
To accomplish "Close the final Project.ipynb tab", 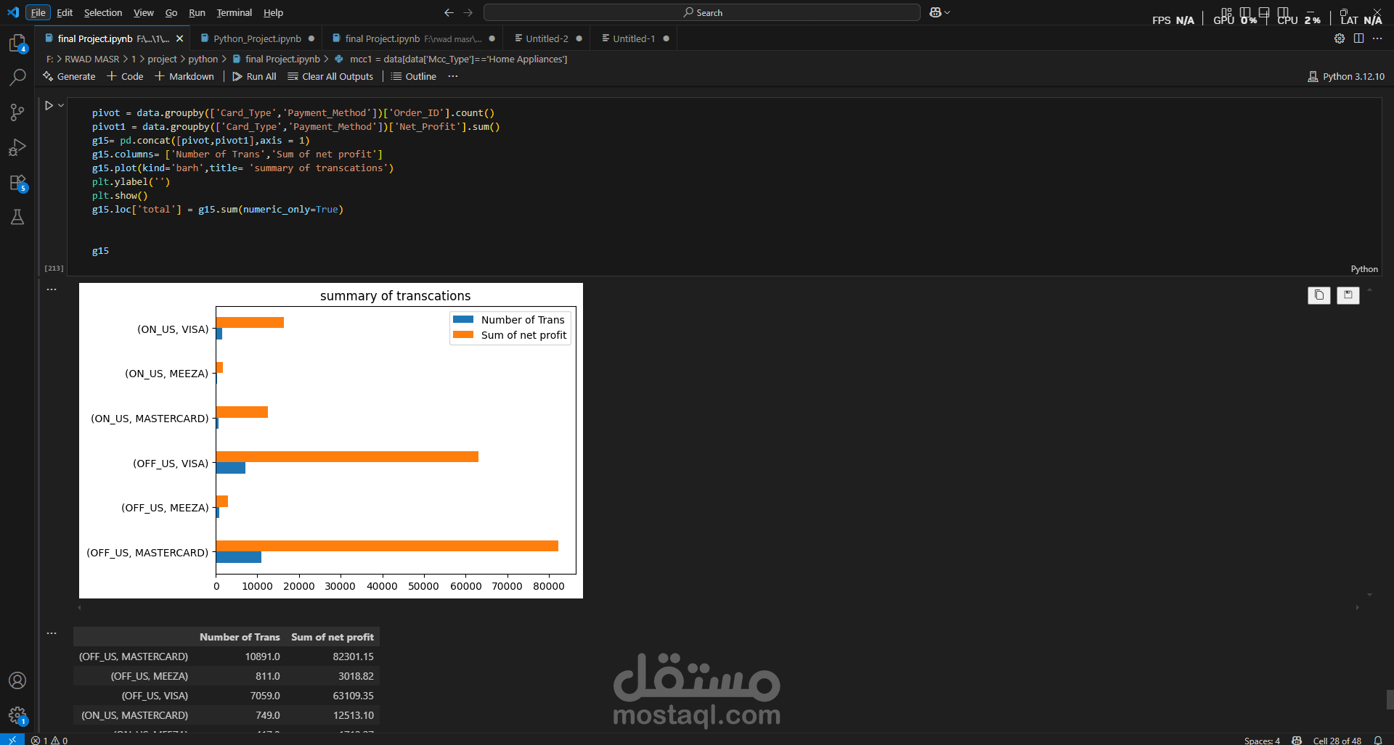I will point(179,38).
